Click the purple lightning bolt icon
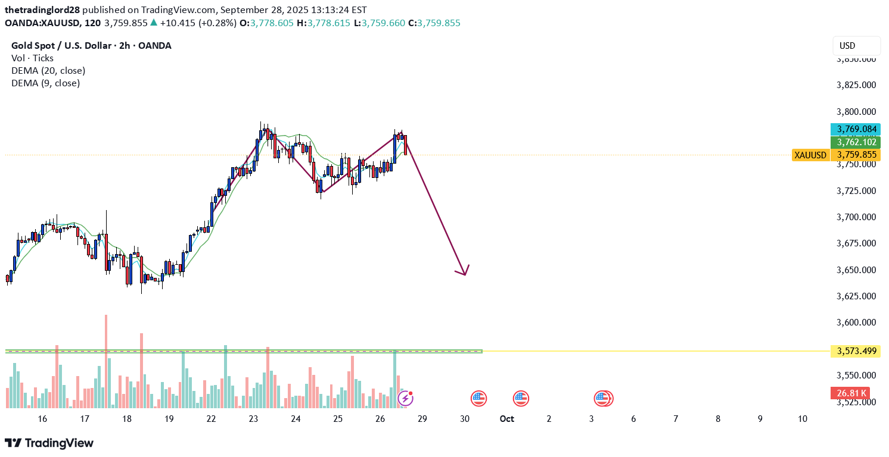889x457 pixels. coord(405,398)
